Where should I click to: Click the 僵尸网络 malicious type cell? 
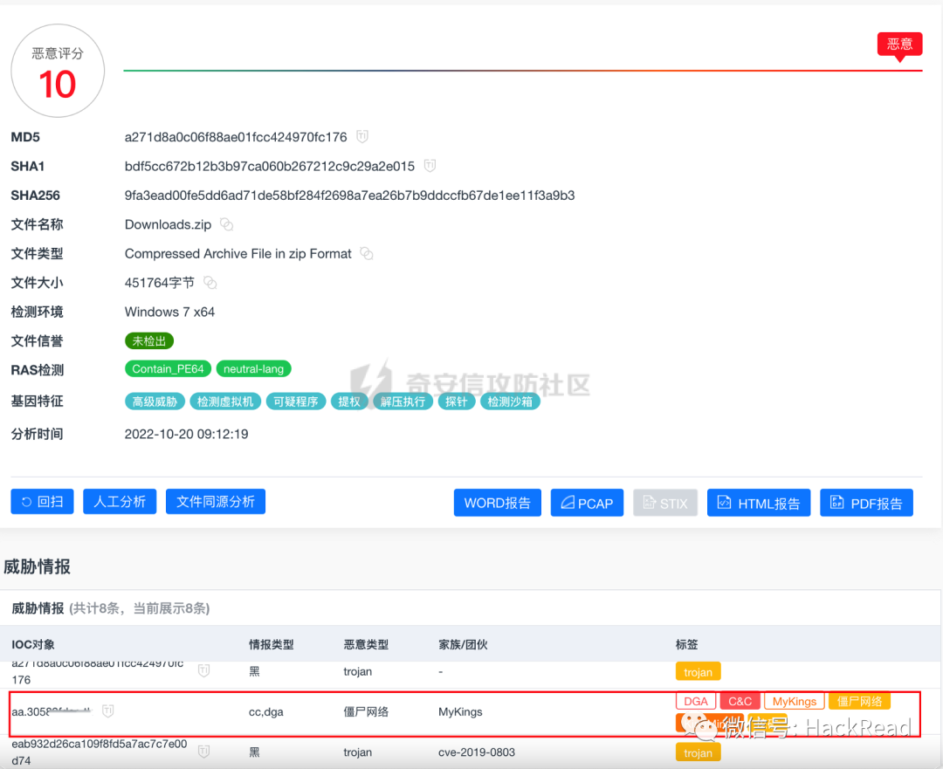point(366,711)
